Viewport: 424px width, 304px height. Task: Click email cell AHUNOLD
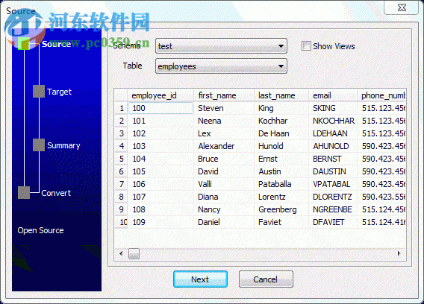(333, 146)
